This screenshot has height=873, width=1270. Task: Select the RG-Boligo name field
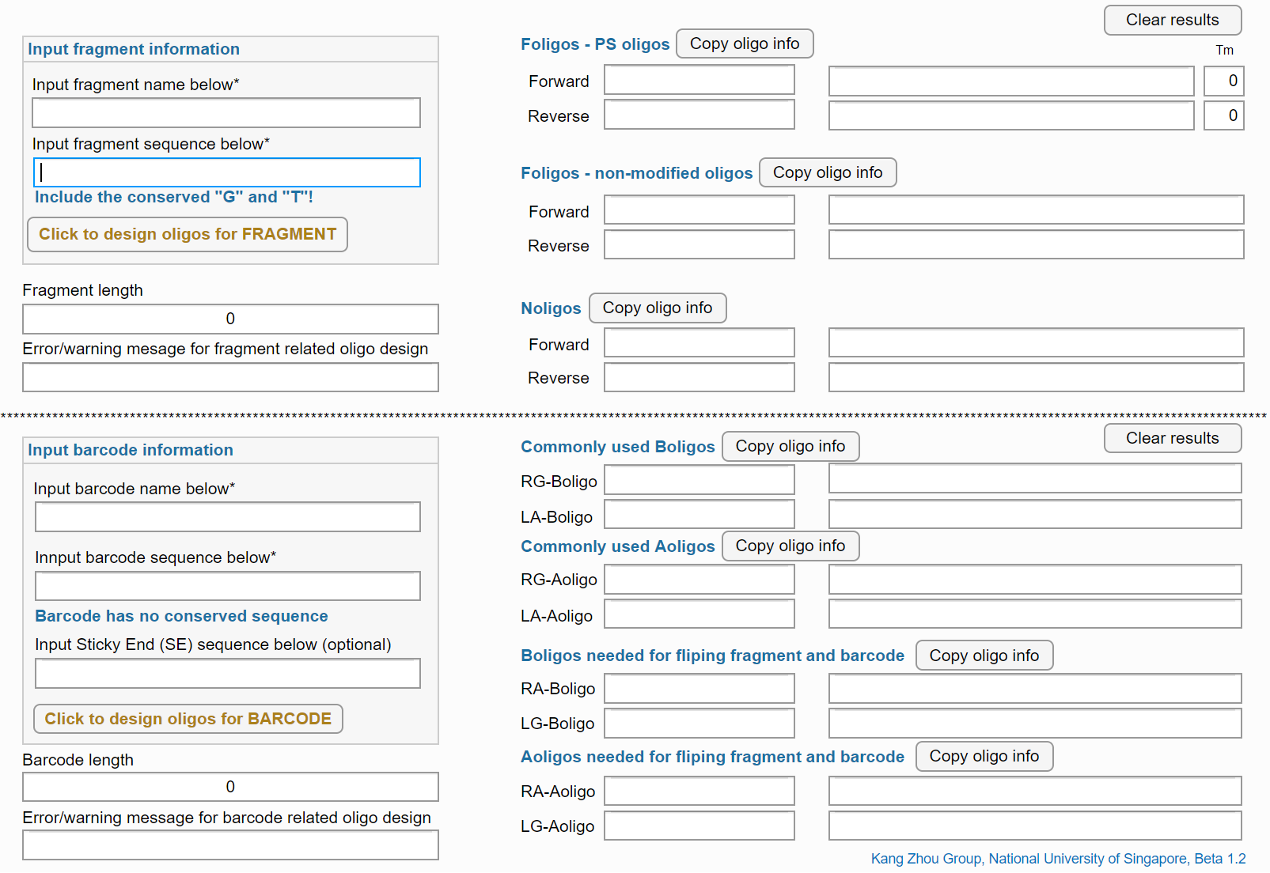[699, 479]
